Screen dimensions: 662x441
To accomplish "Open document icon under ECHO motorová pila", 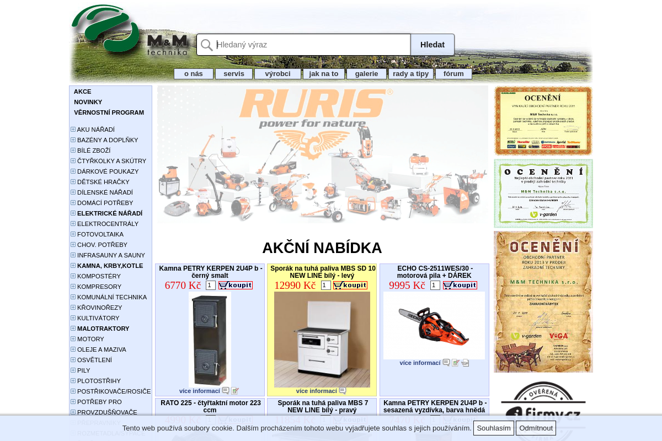I will 465,363.
